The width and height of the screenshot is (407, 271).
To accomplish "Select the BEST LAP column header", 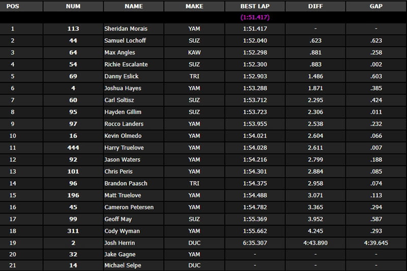I will 254,6.
